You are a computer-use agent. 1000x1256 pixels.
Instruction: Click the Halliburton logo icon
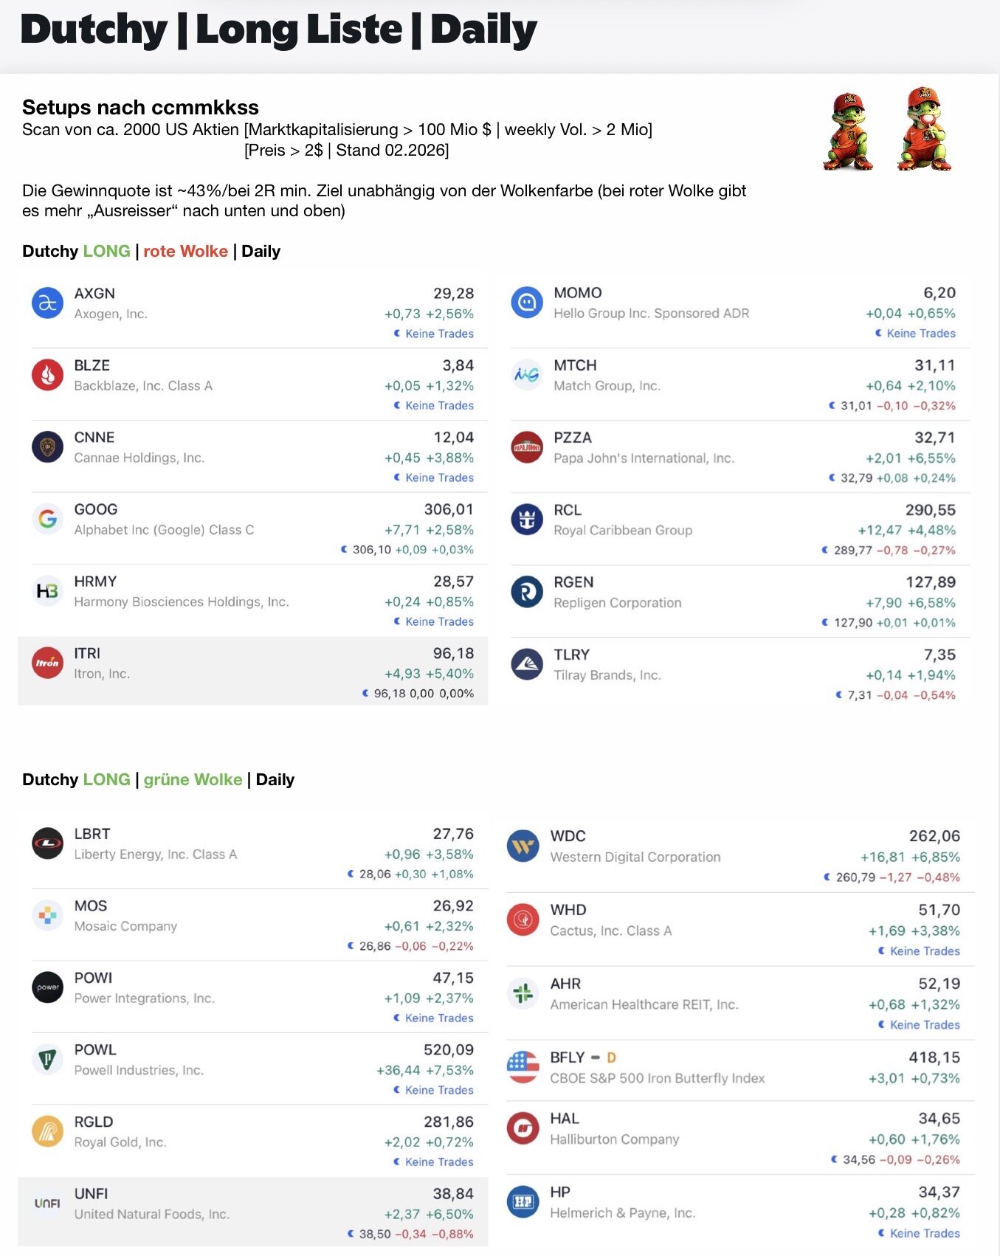click(523, 1128)
